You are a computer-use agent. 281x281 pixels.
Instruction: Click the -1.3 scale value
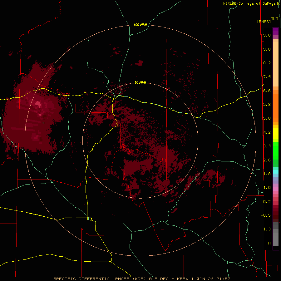click(x=266, y=229)
